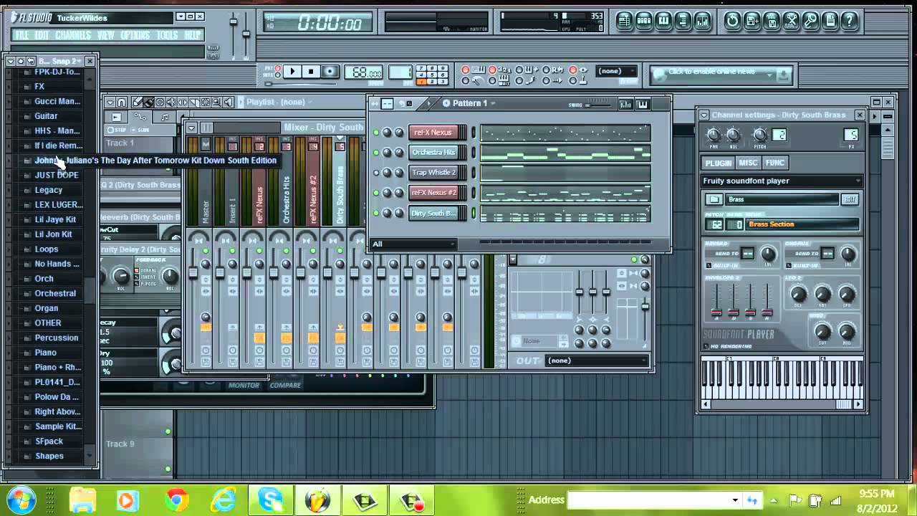This screenshot has height=516, width=917.
Task: Open the step sequencer view icon
Action: 644,21
